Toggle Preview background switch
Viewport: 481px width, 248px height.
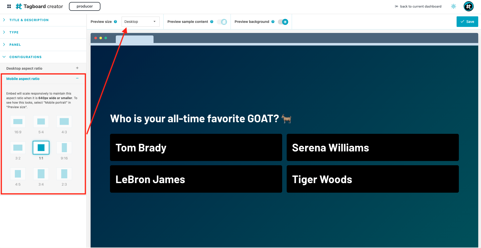click(x=283, y=22)
